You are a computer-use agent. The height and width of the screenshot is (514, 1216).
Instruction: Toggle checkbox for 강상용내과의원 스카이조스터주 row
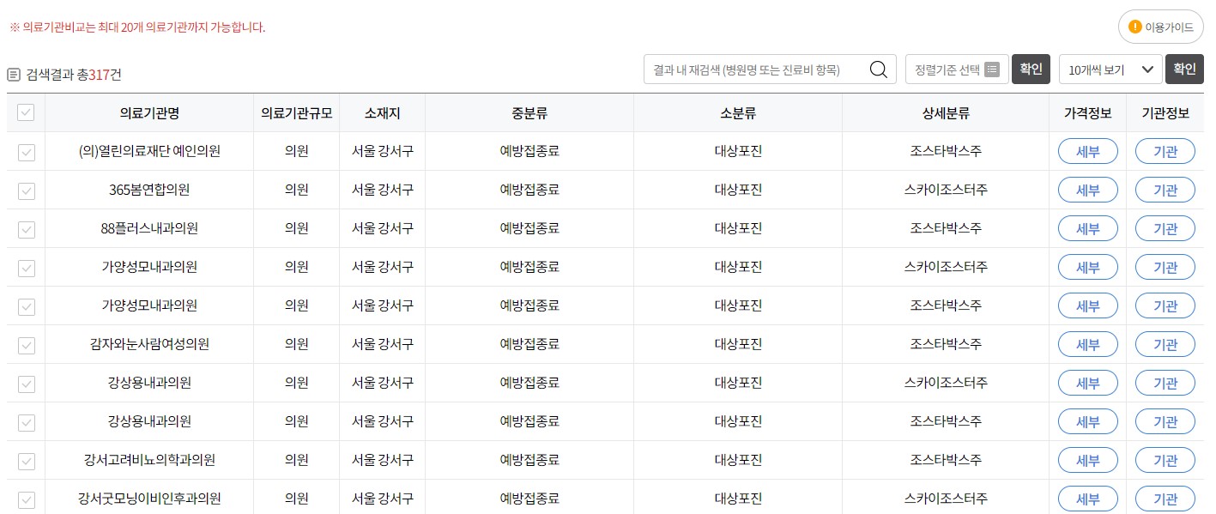27,384
